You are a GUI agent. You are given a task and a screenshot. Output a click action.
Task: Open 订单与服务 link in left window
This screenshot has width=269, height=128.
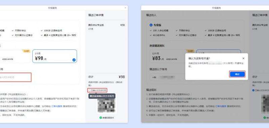pyautogui.click(x=56, y=106)
